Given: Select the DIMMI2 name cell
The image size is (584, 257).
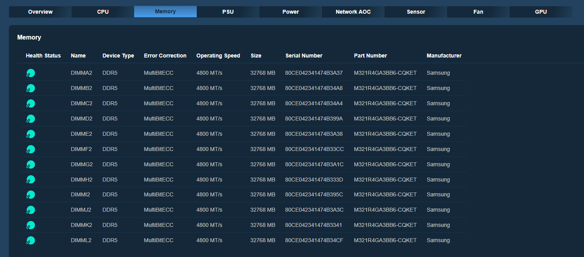Looking at the screenshot, I should coord(81,194).
